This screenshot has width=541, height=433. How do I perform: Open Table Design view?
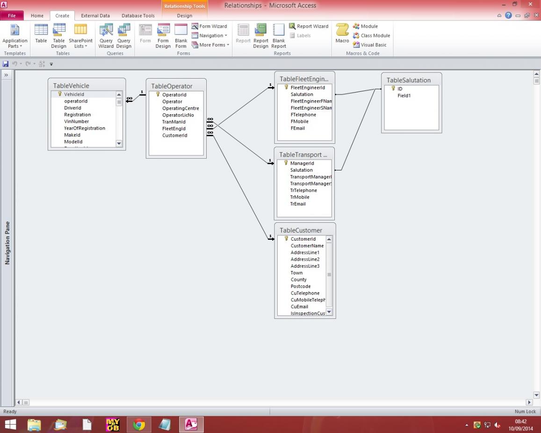click(x=58, y=36)
